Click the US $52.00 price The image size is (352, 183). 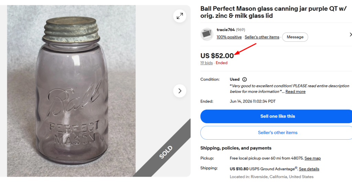coord(217,56)
